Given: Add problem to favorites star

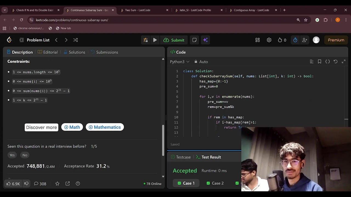Looking at the screenshot, I should click(x=57, y=184).
